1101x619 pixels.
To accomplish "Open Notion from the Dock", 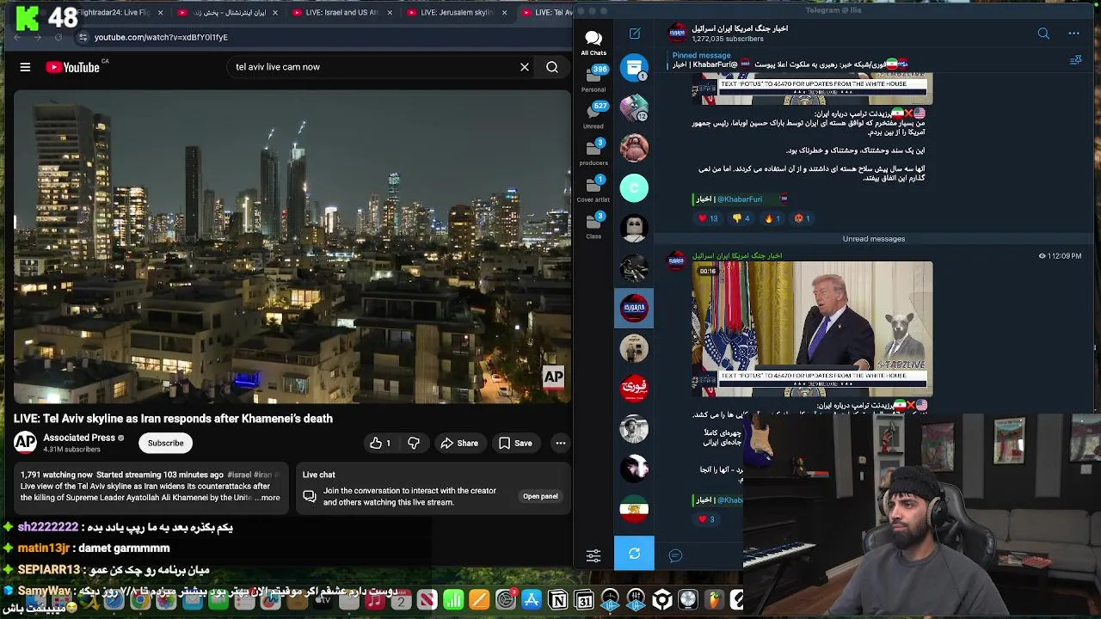I will pos(558,600).
